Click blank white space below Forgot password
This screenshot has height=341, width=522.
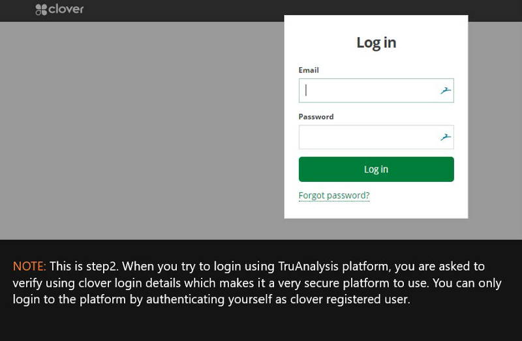(376, 209)
